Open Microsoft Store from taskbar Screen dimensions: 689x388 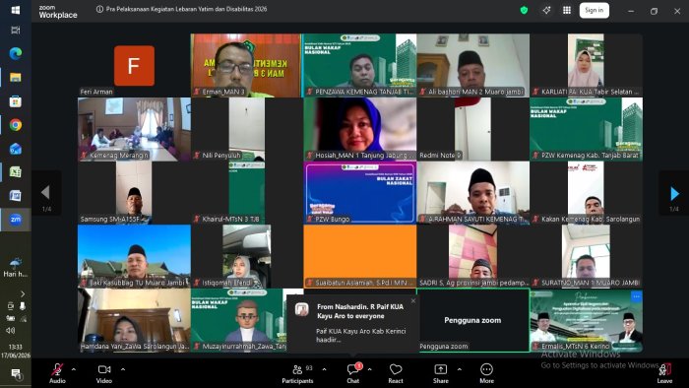(x=16, y=101)
